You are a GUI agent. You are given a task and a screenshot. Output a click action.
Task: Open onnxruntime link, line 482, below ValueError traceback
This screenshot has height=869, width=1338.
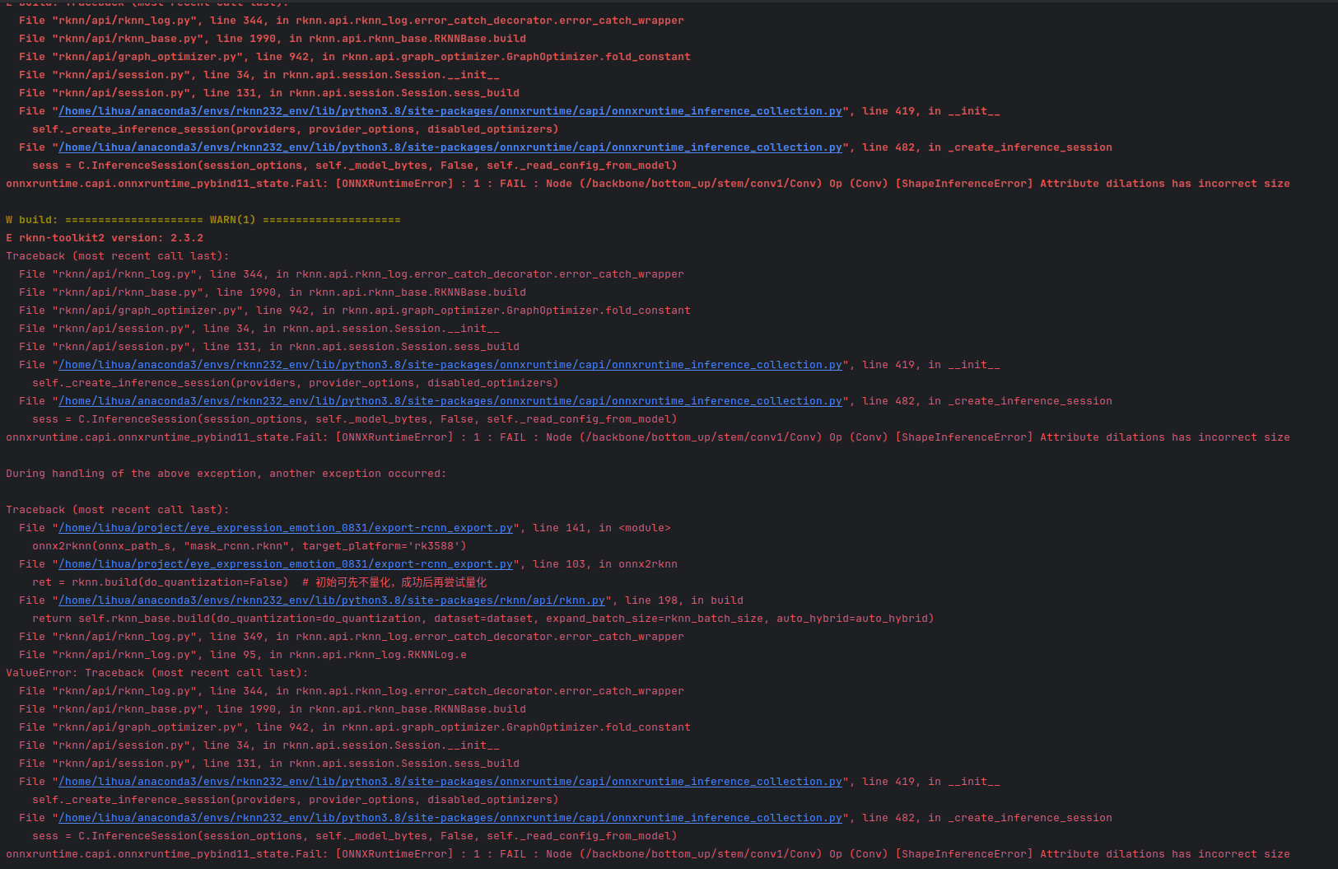click(x=450, y=818)
